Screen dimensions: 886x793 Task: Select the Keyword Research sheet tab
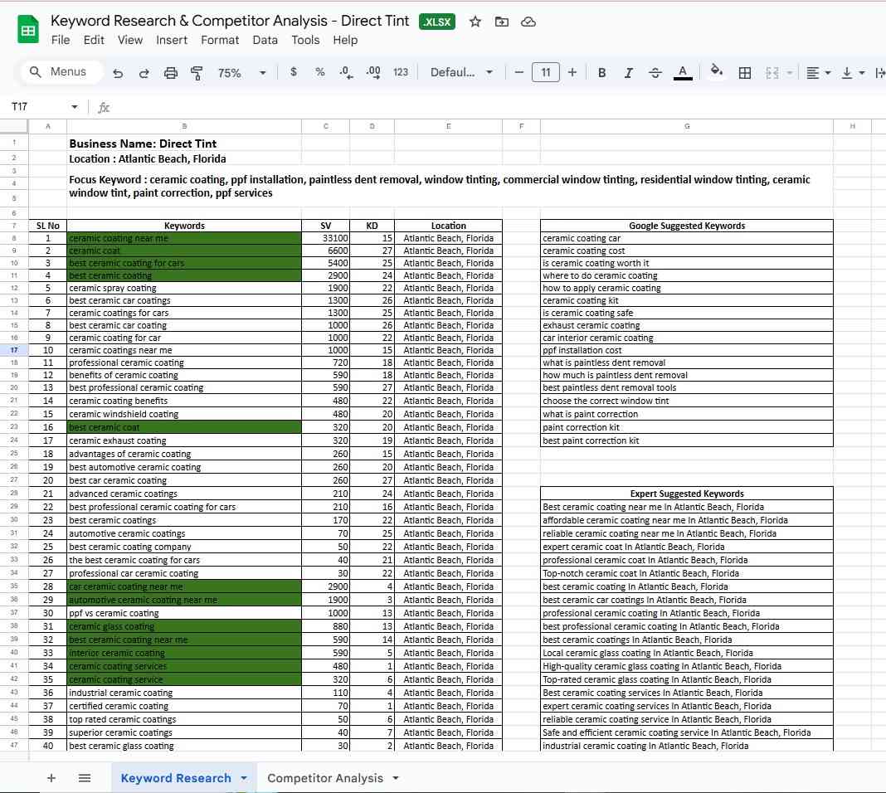point(176,778)
